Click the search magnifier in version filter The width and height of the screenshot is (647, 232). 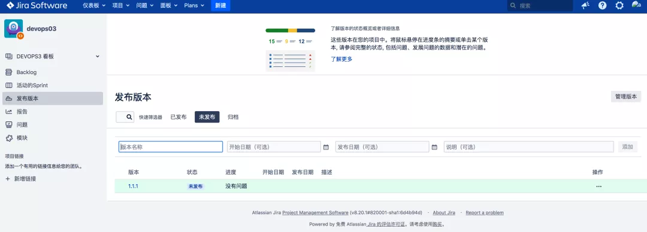129,117
